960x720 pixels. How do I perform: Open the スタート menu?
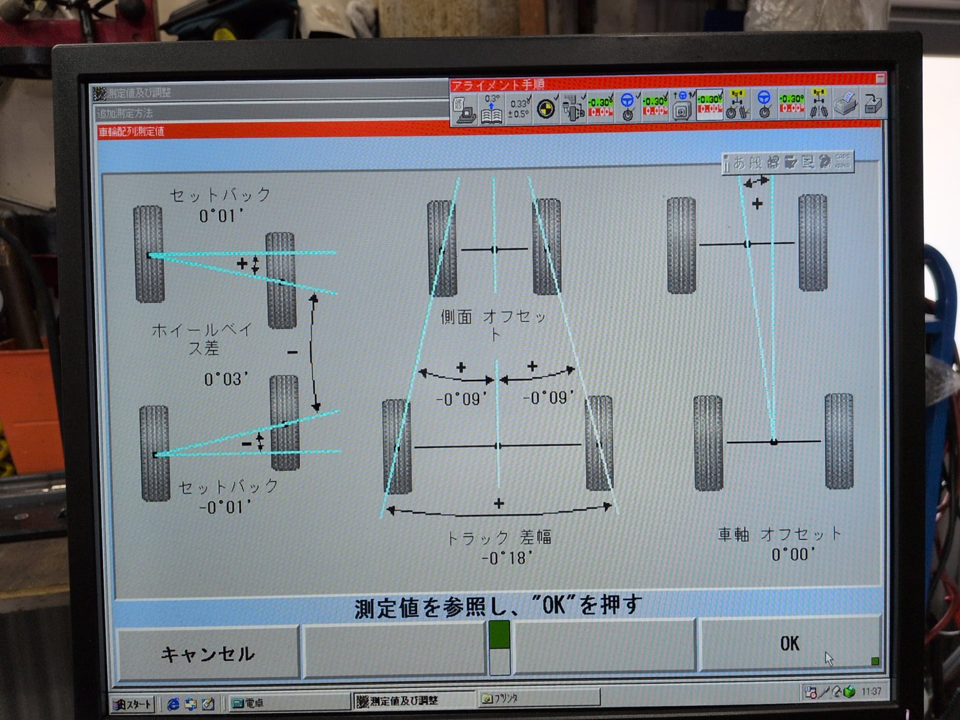[x=133, y=704]
